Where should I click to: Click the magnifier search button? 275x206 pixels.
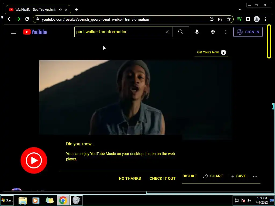[181, 32]
